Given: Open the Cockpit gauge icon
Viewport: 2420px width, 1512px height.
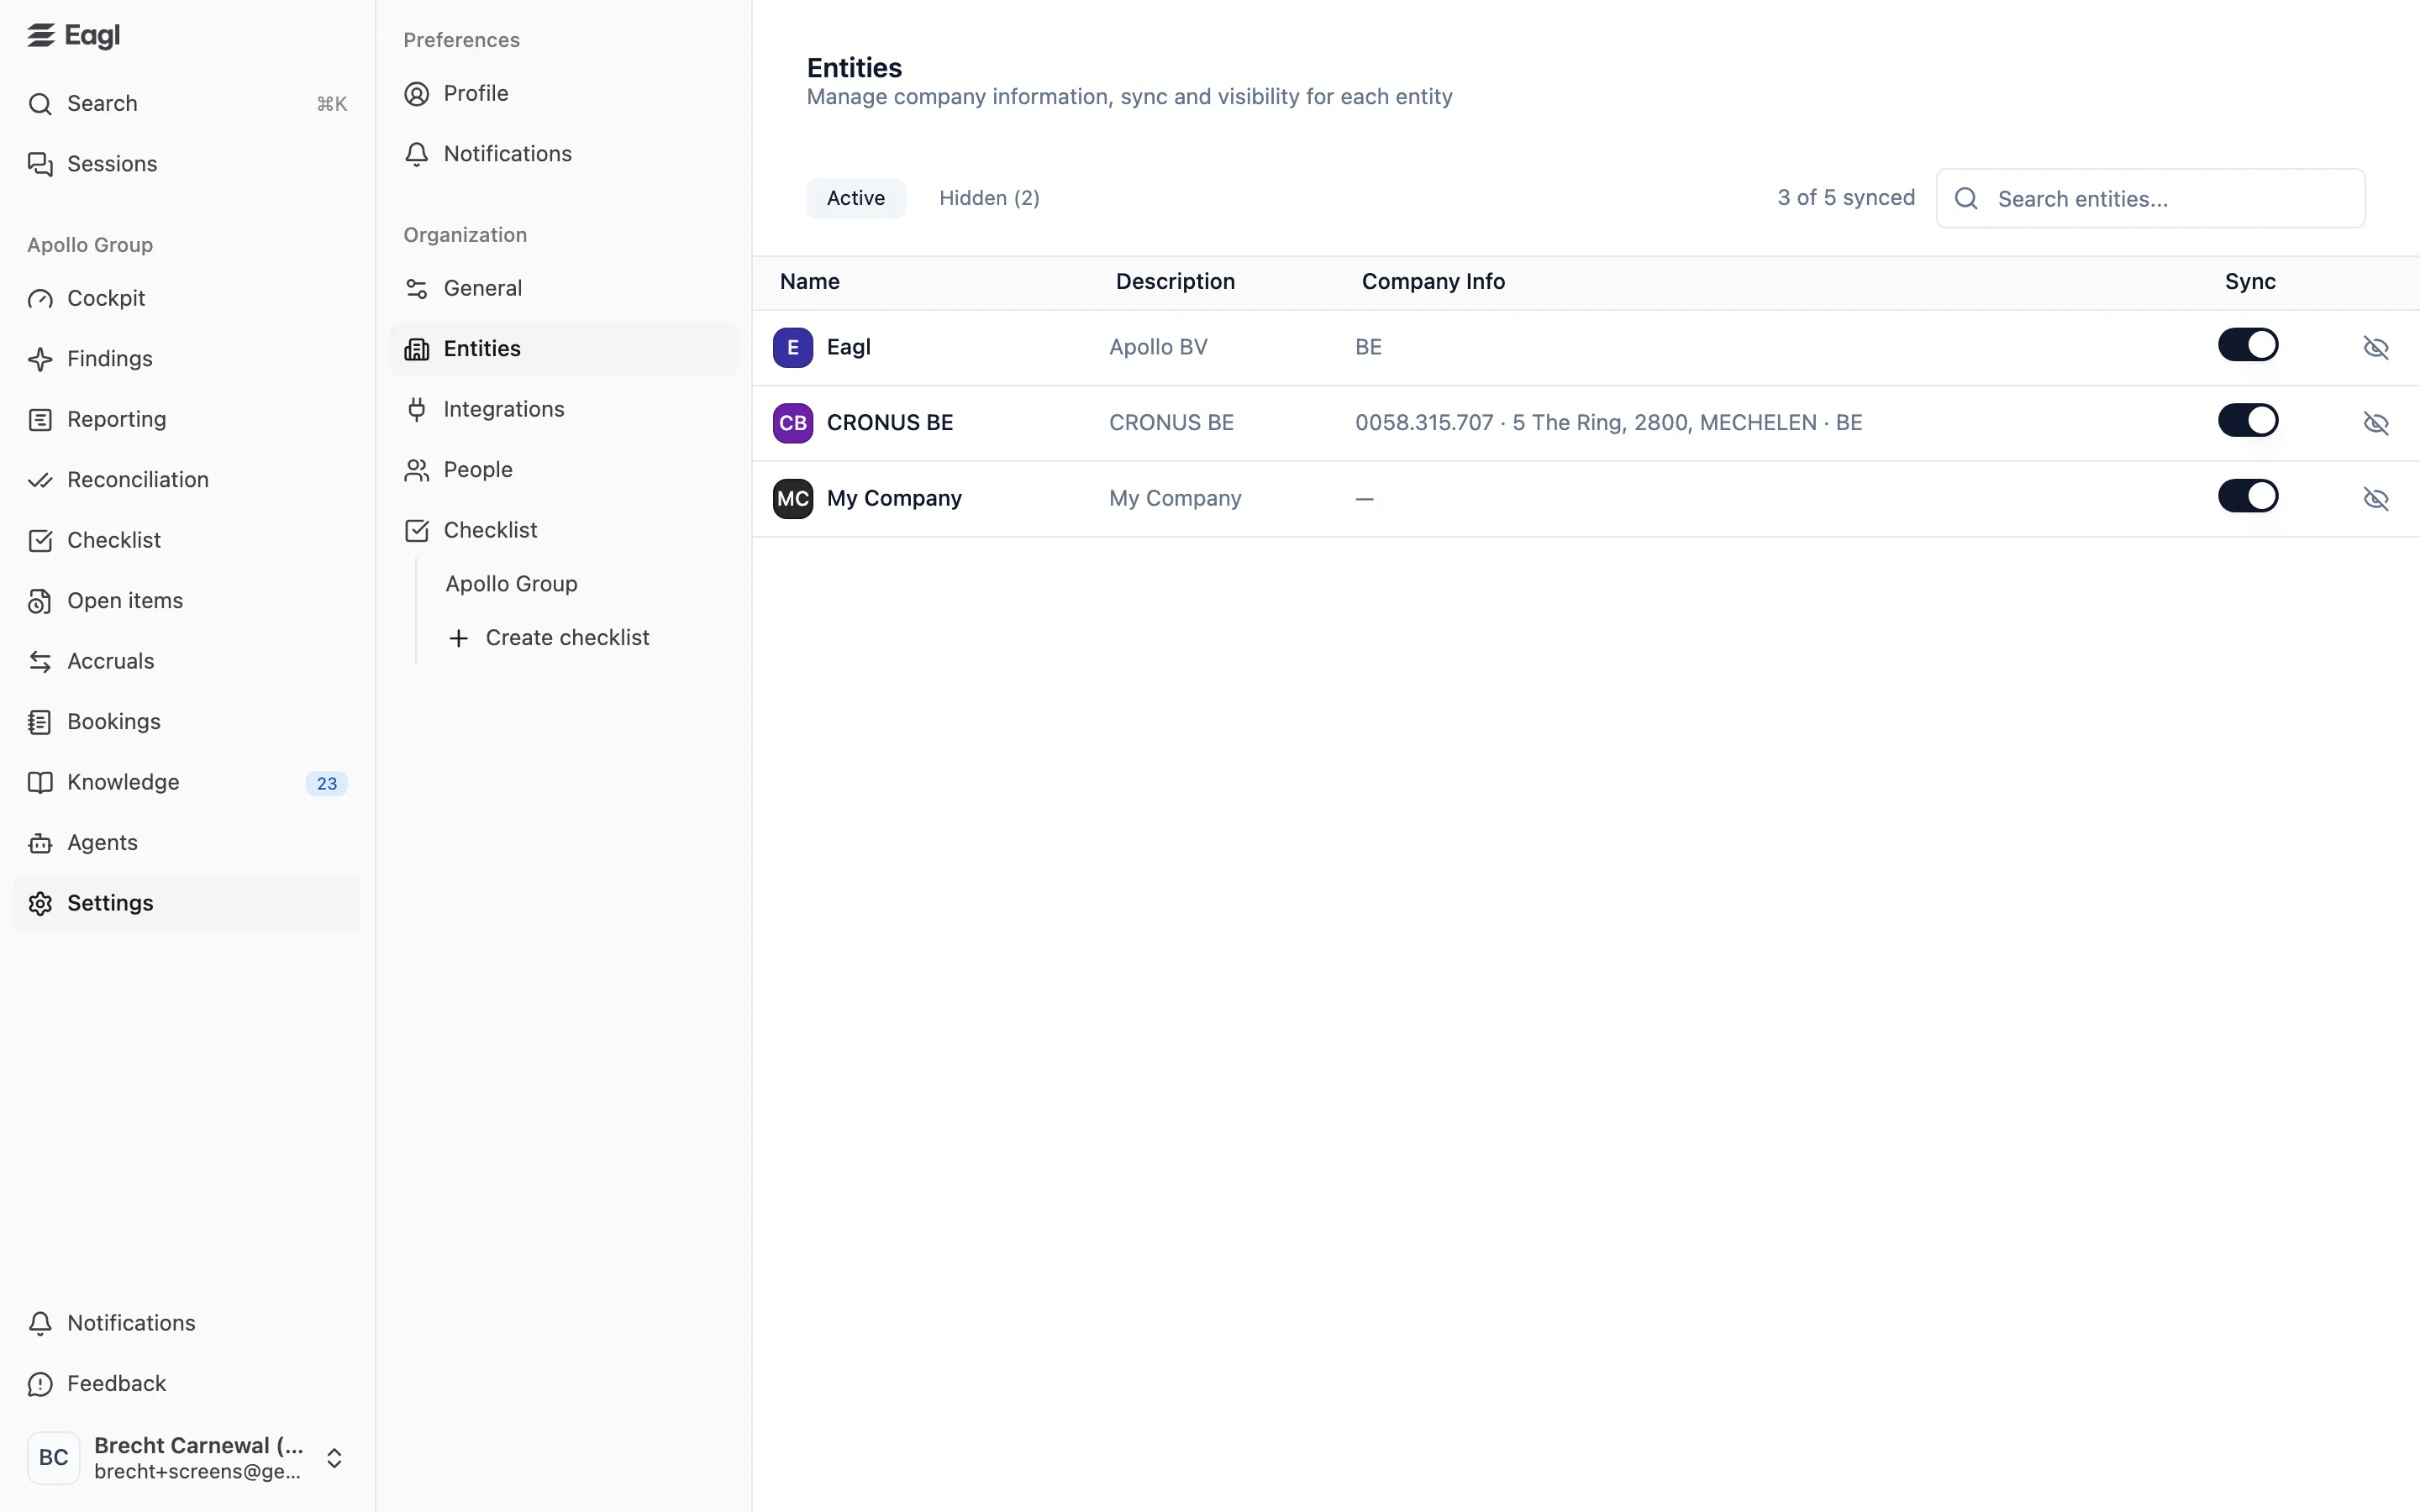Looking at the screenshot, I should [40, 299].
